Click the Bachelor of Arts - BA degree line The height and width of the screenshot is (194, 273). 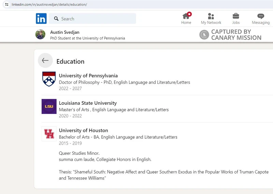(118, 137)
